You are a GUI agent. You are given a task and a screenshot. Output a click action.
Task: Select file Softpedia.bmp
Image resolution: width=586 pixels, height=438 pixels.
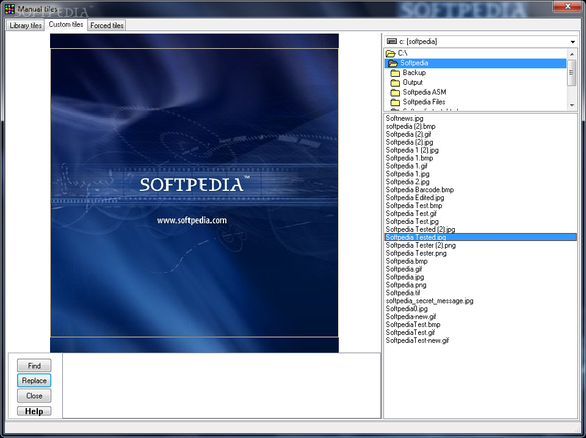[x=407, y=261]
